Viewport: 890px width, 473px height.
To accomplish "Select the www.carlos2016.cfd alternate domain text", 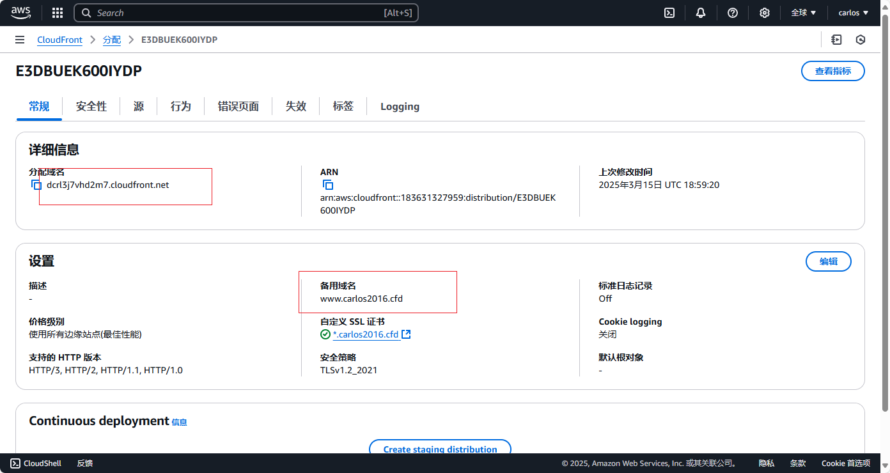I will click(361, 299).
